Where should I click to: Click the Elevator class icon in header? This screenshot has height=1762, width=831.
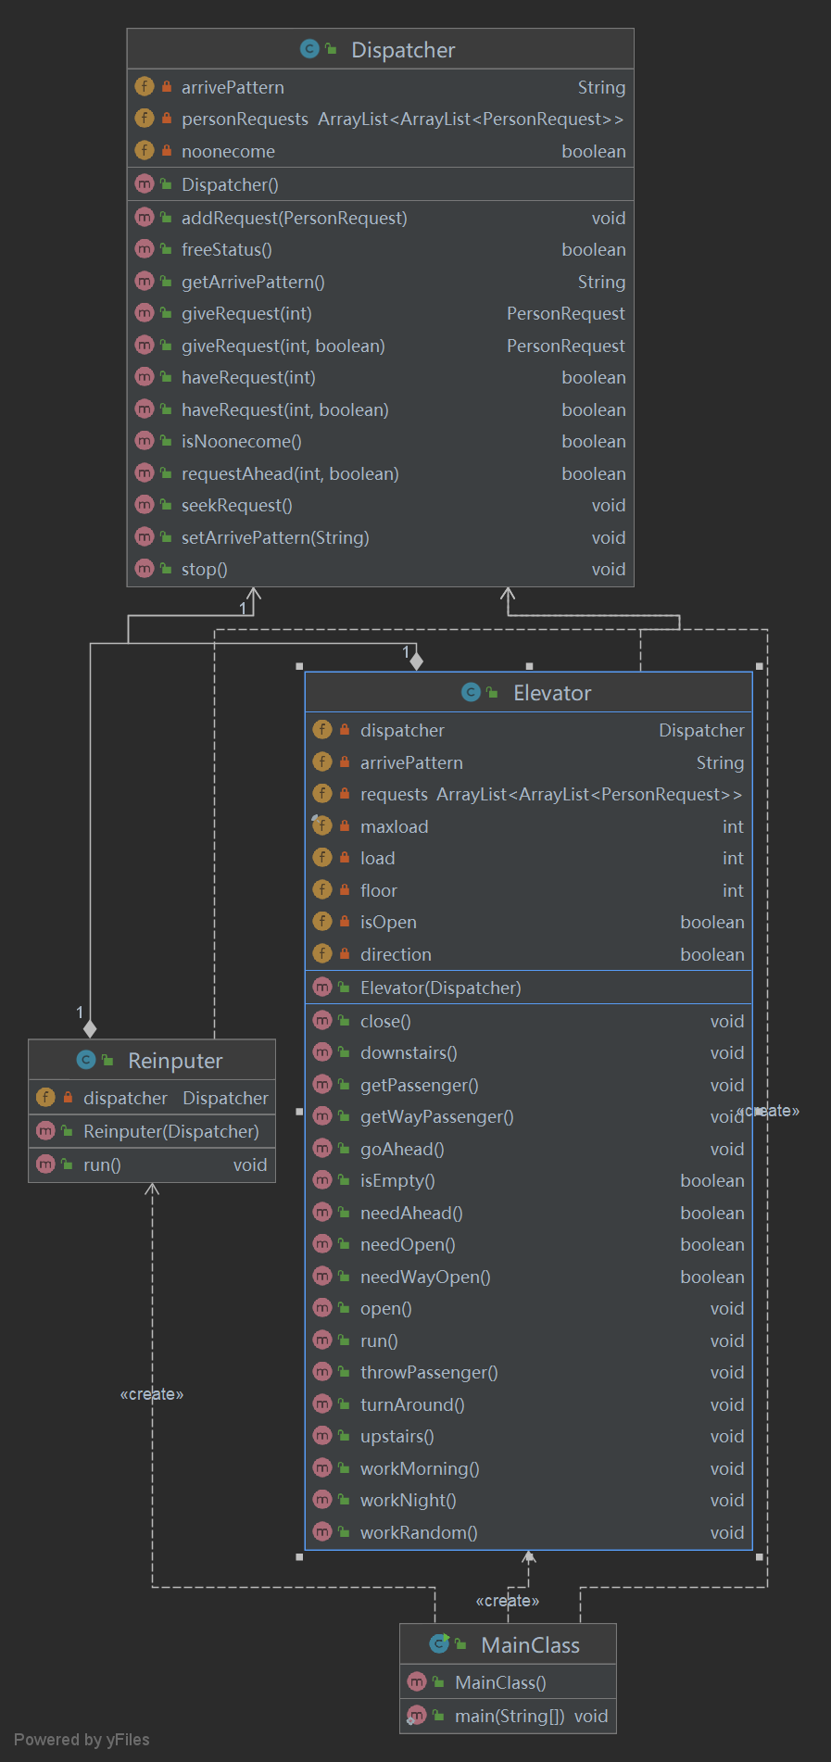(x=471, y=692)
